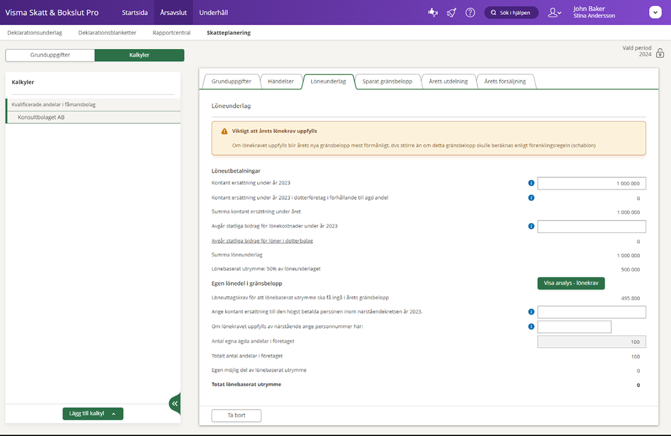671x436 pixels.
Task: Expand the Lägg till kalkyl dropdown
Action: pyautogui.click(x=93, y=414)
